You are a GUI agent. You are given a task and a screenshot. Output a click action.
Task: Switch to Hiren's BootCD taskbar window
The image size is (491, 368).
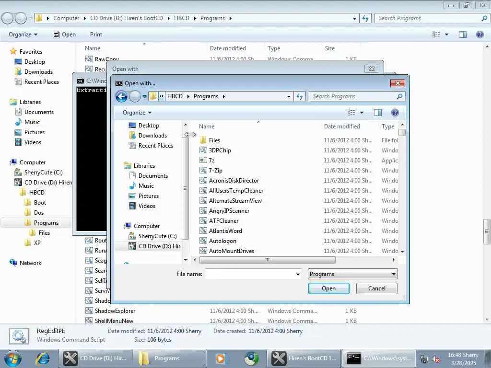pyautogui.click(x=304, y=358)
